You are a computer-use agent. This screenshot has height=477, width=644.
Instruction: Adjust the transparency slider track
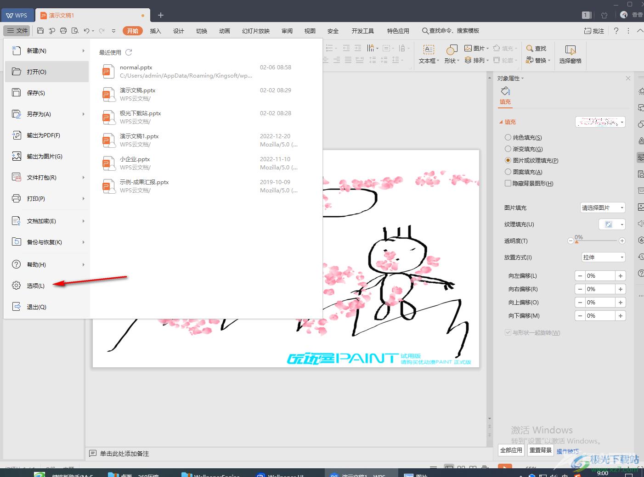[x=596, y=241]
